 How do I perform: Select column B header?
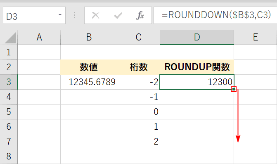point(89,37)
